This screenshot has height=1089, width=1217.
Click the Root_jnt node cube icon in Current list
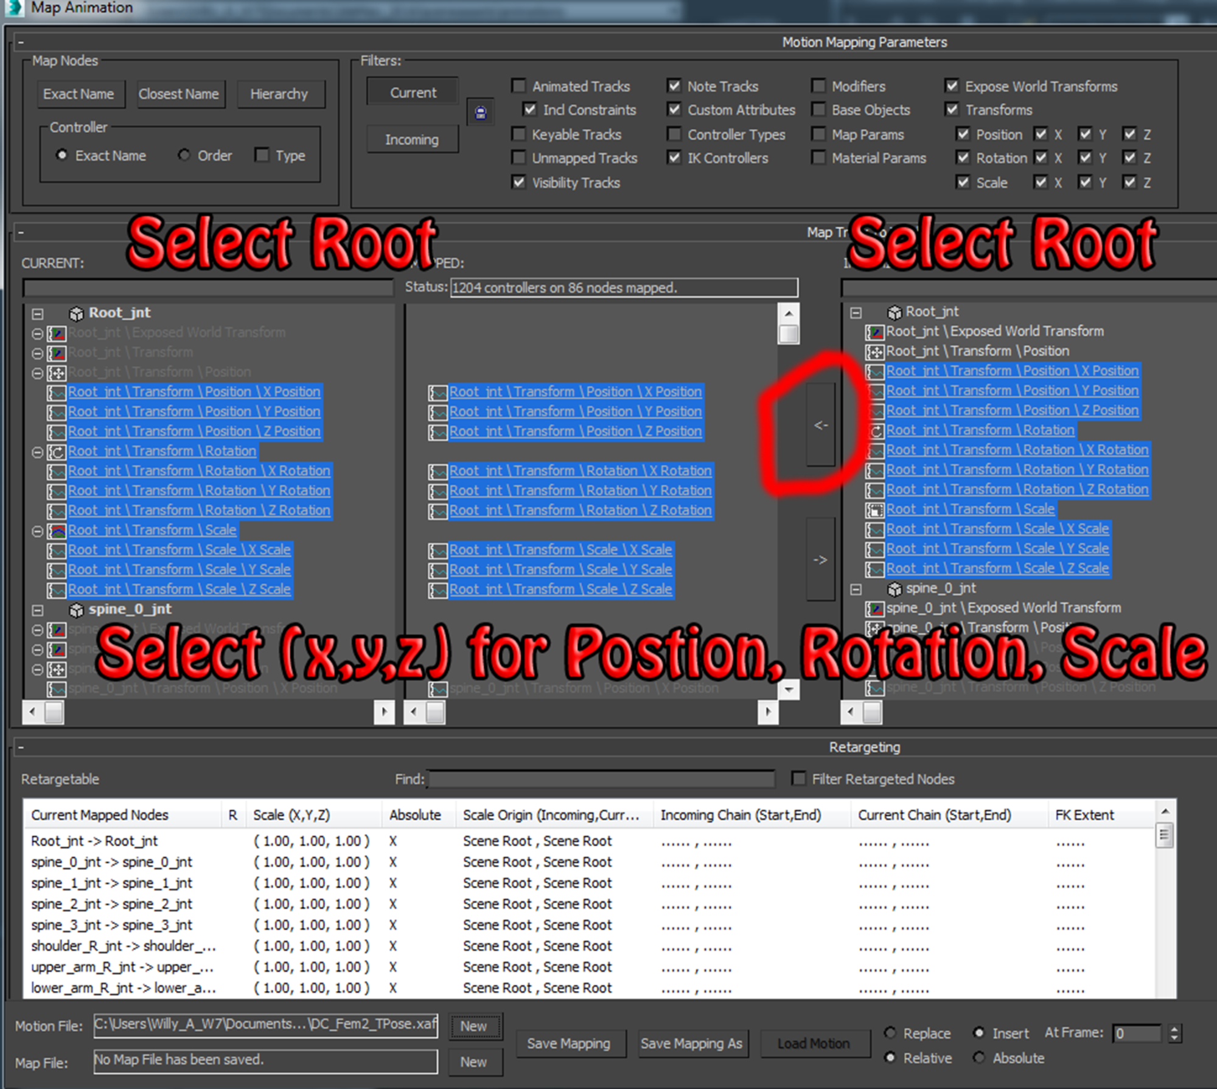coord(76,313)
